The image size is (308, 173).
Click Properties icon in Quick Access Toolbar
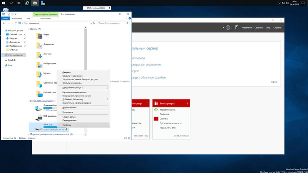[x=8, y=14]
